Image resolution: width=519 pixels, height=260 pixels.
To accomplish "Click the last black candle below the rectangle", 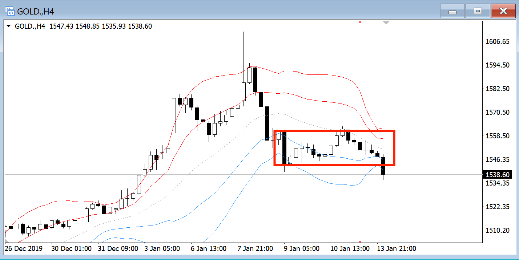I will (x=383, y=166).
